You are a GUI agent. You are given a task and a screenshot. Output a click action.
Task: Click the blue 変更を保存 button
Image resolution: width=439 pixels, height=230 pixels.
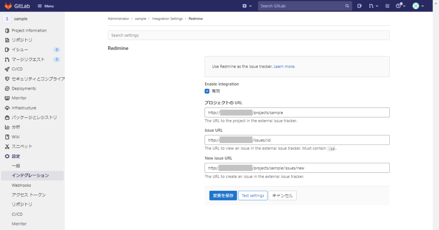click(223, 195)
